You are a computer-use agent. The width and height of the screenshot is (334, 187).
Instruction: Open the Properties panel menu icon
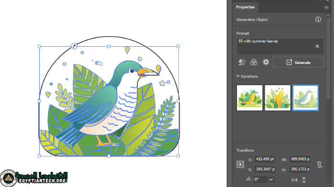326,8
